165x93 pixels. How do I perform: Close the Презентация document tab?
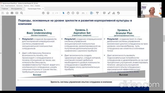[x=43, y=9]
